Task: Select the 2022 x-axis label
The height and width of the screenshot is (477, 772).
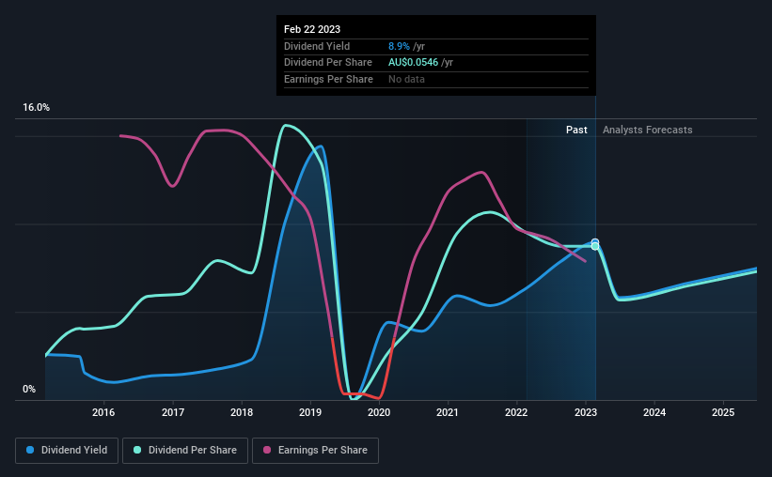Action: click(x=516, y=412)
